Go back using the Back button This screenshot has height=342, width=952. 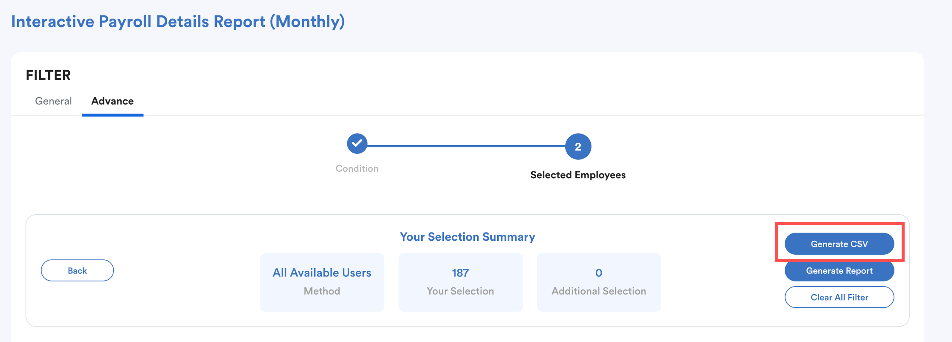pyautogui.click(x=77, y=271)
